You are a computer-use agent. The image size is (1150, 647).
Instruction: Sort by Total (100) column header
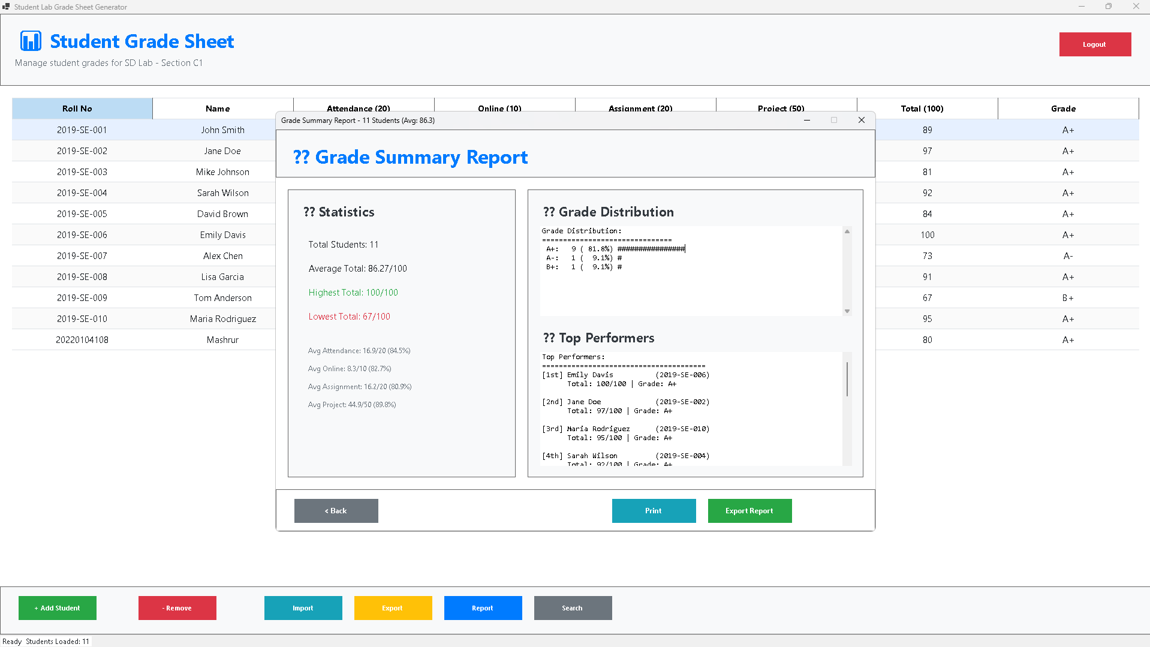pyautogui.click(x=928, y=109)
